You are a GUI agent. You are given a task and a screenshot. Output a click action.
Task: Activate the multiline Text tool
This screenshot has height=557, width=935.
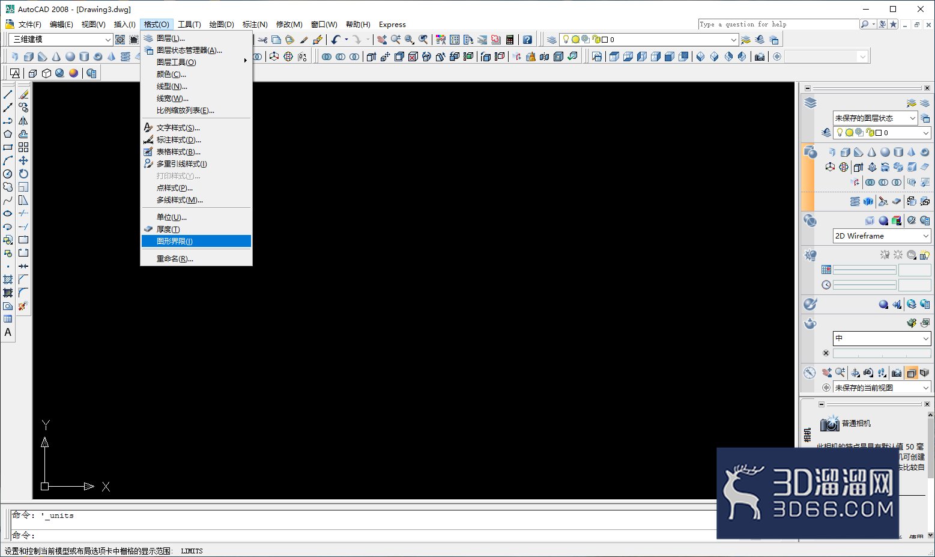click(x=8, y=332)
